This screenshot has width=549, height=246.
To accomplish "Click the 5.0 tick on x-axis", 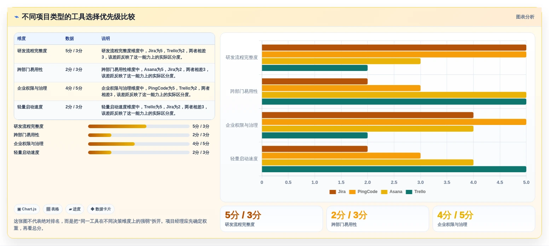I will pyautogui.click(x=526, y=182).
